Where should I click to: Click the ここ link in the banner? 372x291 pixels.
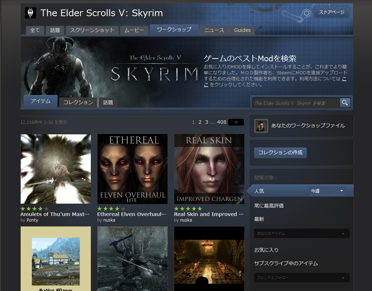(344, 79)
